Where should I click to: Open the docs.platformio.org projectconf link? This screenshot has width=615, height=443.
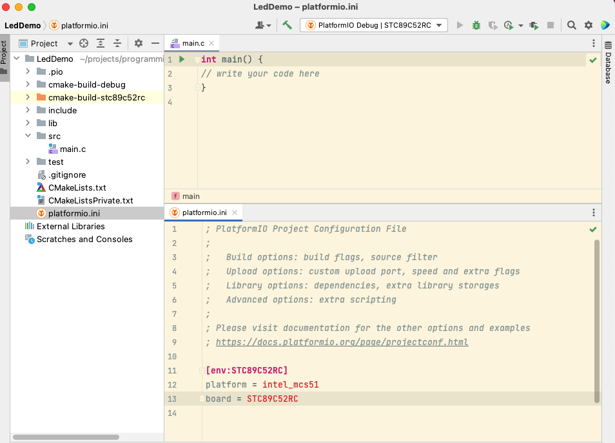342,342
